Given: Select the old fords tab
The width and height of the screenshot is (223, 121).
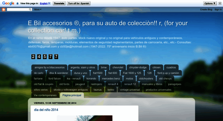Looking at the screenshot, I should [x=64, y=84].
